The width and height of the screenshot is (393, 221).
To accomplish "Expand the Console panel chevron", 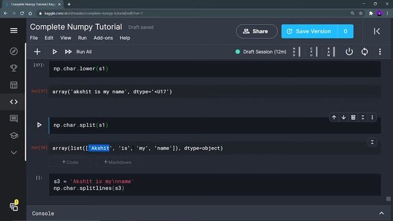I will coord(381,213).
